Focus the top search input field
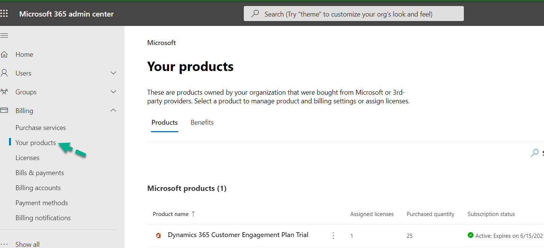This screenshot has height=248, width=544. [354, 14]
